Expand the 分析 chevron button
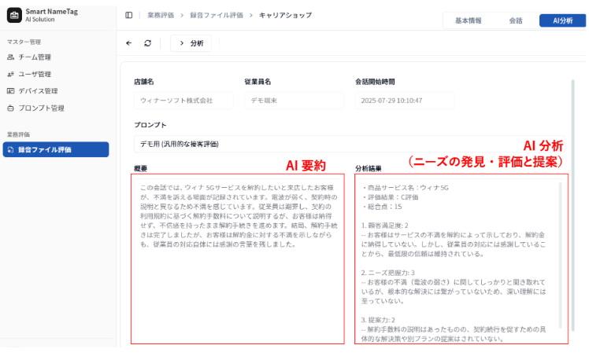Screen dimensions: 589x356 pos(191,43)
